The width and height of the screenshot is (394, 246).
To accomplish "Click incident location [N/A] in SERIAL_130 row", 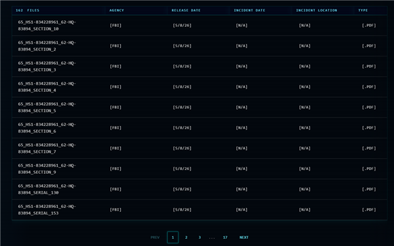I will 305,189.
